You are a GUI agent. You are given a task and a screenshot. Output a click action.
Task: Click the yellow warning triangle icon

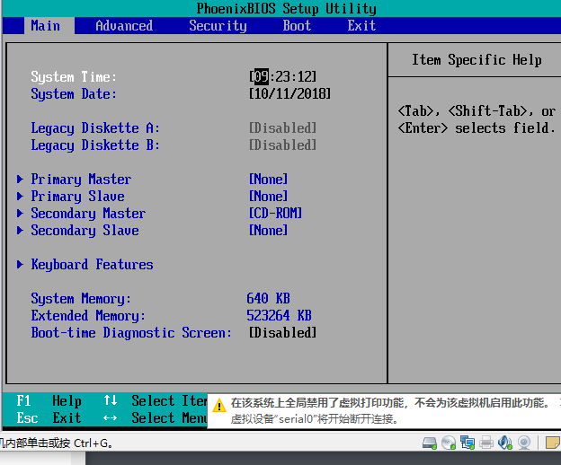tap(219, 406)
